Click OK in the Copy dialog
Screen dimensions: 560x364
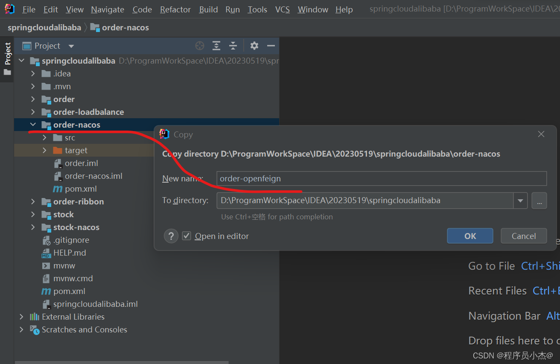(470, 236)
